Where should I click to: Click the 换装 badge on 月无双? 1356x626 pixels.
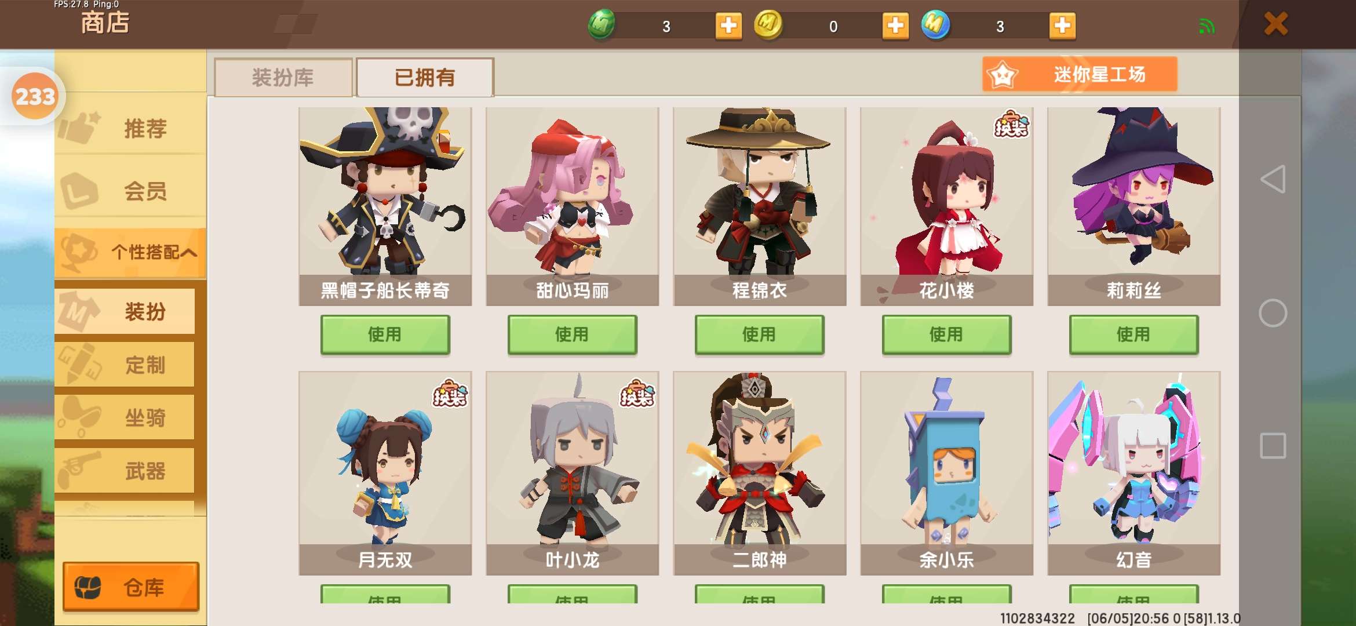(450, 394)
